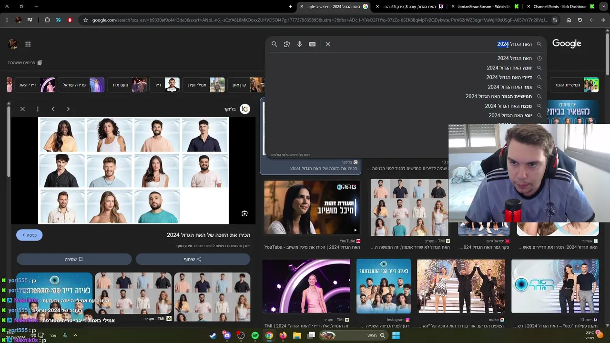The width and height of the screenshot is (610, 343).
Task: Select the דייר filter chip
Action: (x=165, y=85)
